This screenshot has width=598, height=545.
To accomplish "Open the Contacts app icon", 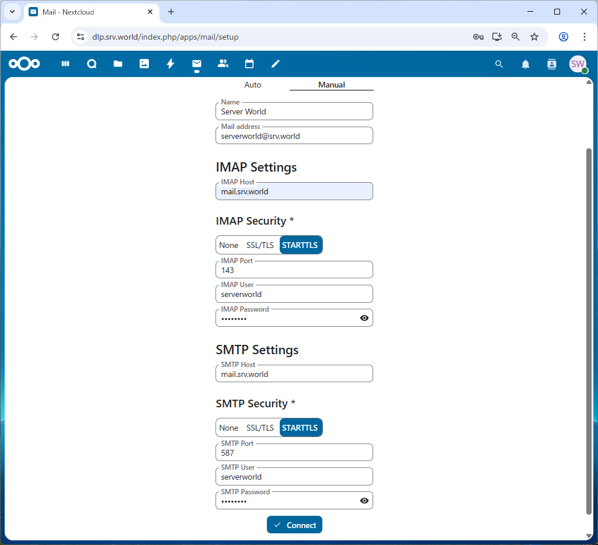I will (x=223, y=64).
